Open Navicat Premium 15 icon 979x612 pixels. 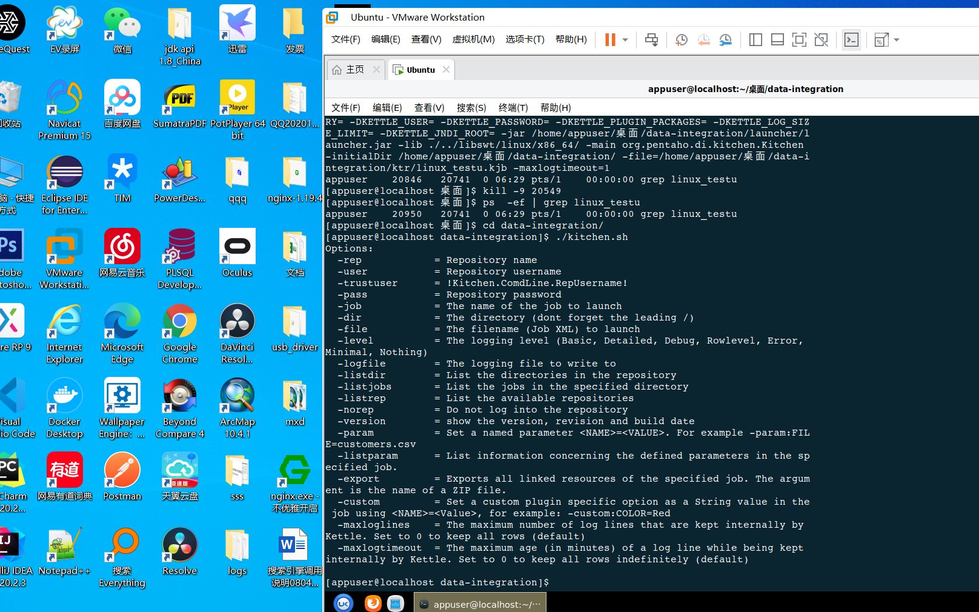click(x=65, y=110)
